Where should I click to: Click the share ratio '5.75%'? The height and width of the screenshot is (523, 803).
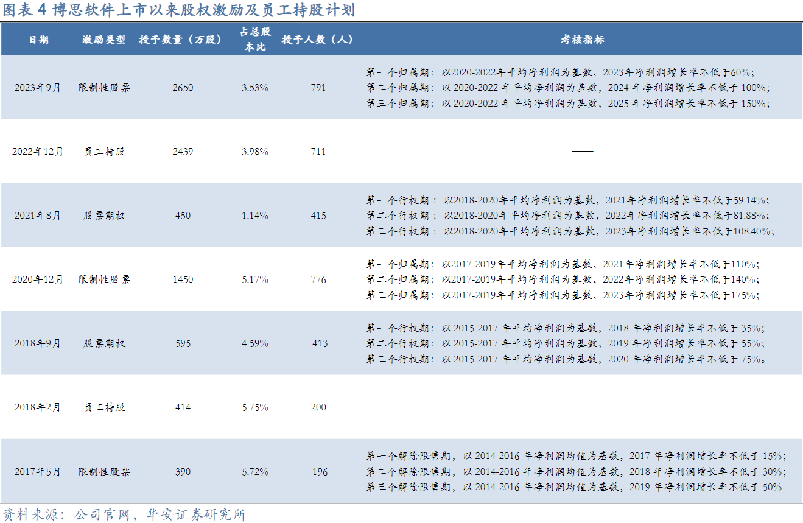(255, 407)
